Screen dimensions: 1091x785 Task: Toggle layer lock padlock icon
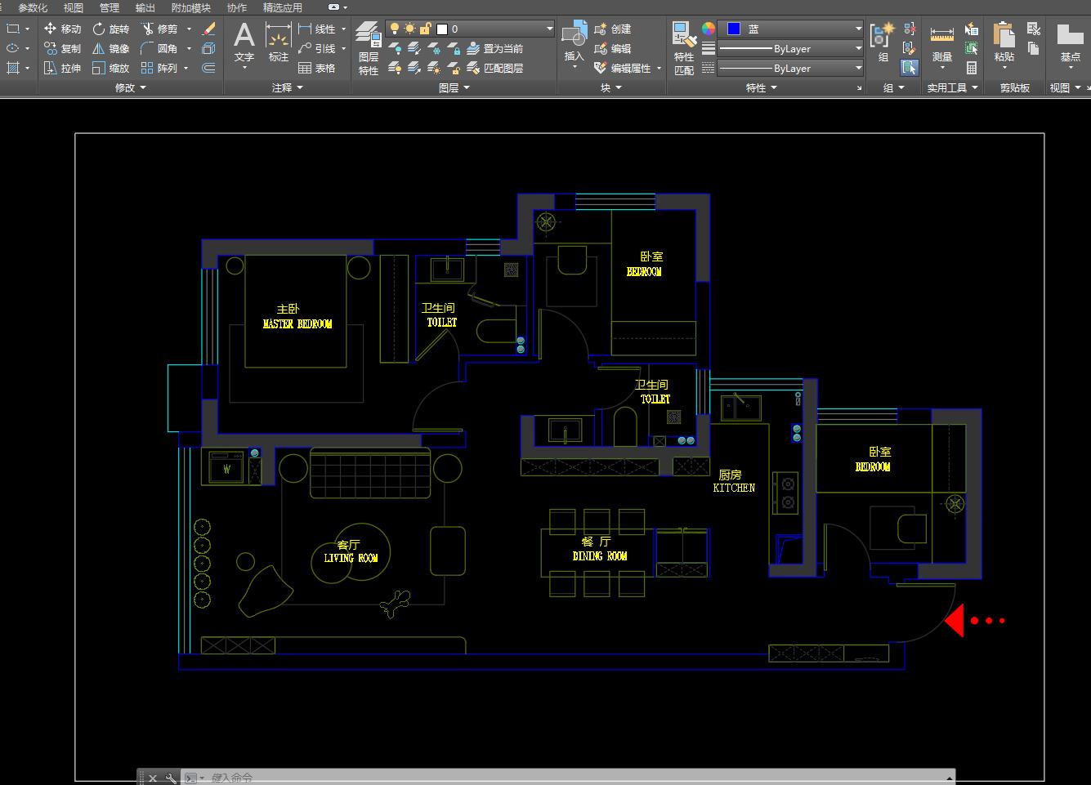[426, 29]
